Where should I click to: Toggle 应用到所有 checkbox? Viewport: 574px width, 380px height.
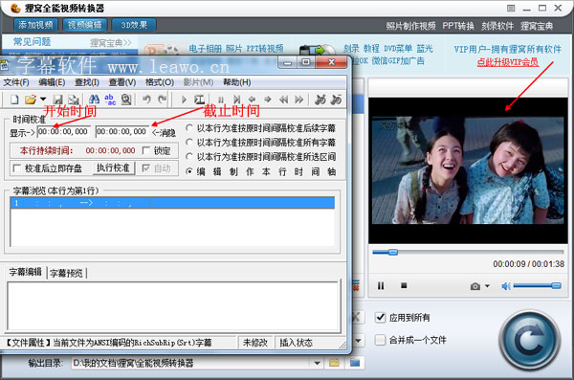click(381, 318)
